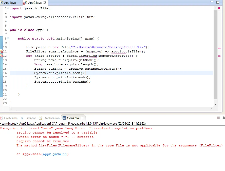Click 'arquivo.getAbsolutePath()' on line 15

[94, 69]
